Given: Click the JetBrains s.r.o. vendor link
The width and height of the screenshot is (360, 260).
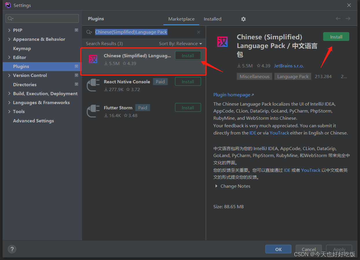Looking at the screenshot, I should (x=289, y=66).
